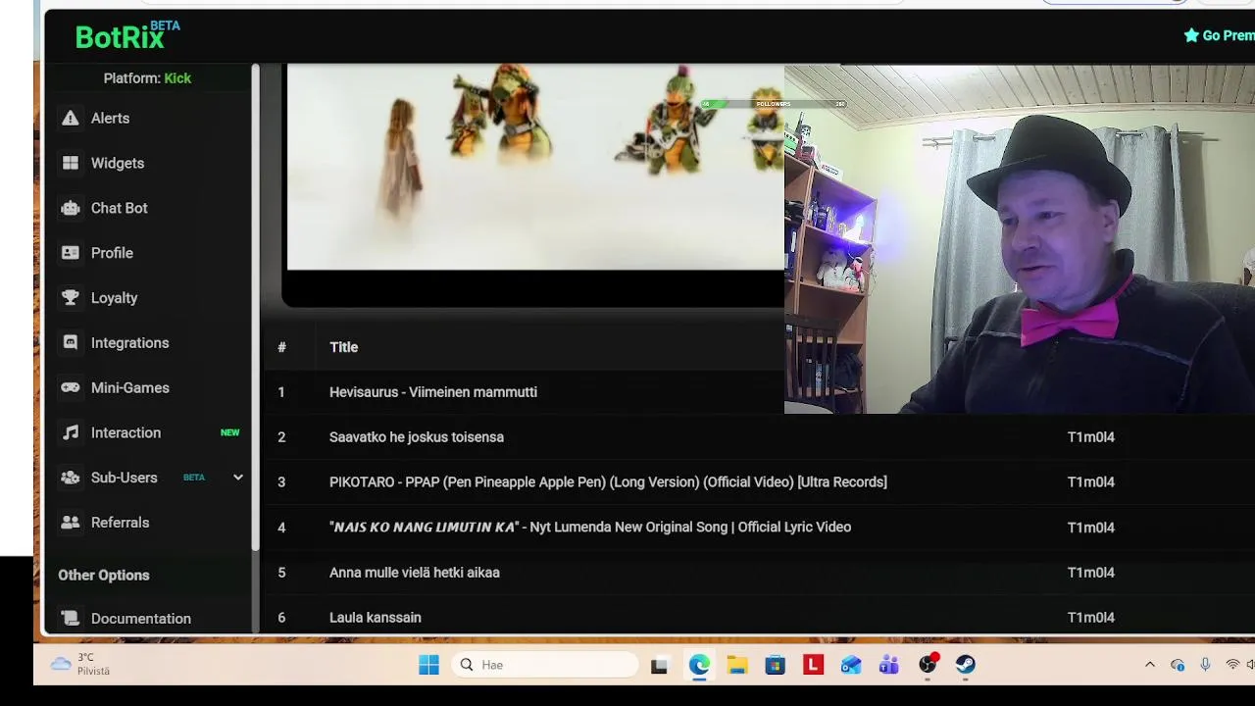This screenshot has width=1255, height=706.
Task: Click the Mini-Games gamepad icon
Action: coord(70,388)
